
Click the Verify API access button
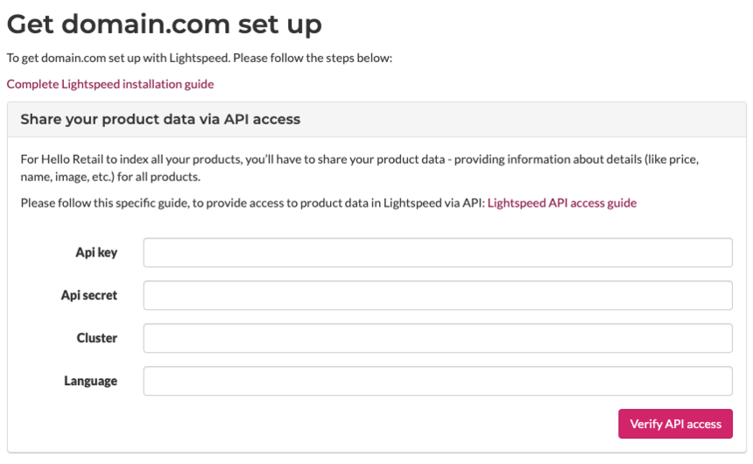pyautogui.click(x=675, y=424)
